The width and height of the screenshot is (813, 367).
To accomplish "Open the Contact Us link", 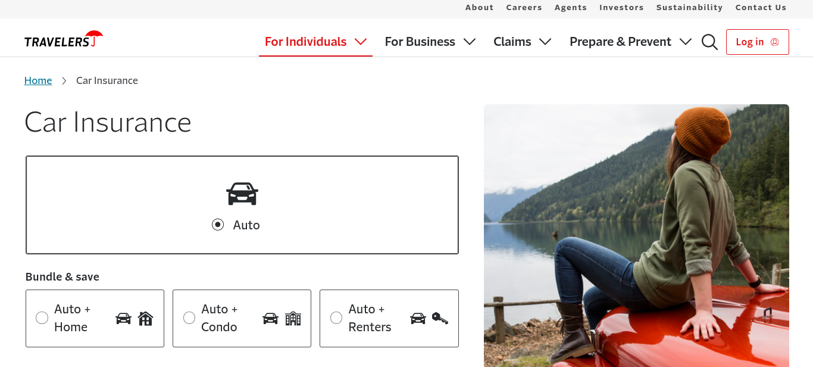I will pyautogui.click(x=761, y=8).
